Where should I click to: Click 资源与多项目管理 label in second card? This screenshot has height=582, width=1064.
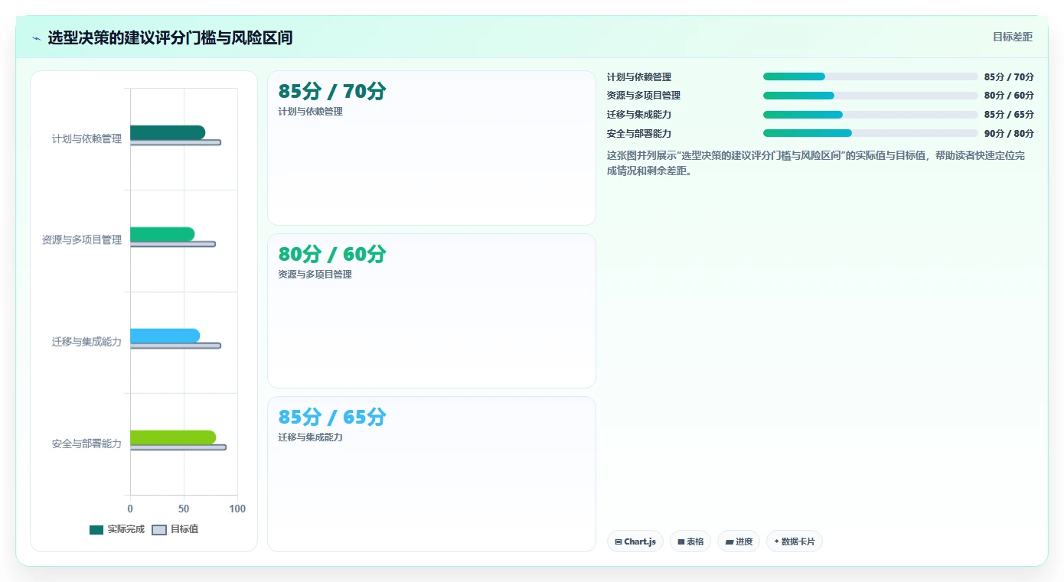(x=315, y=275)
